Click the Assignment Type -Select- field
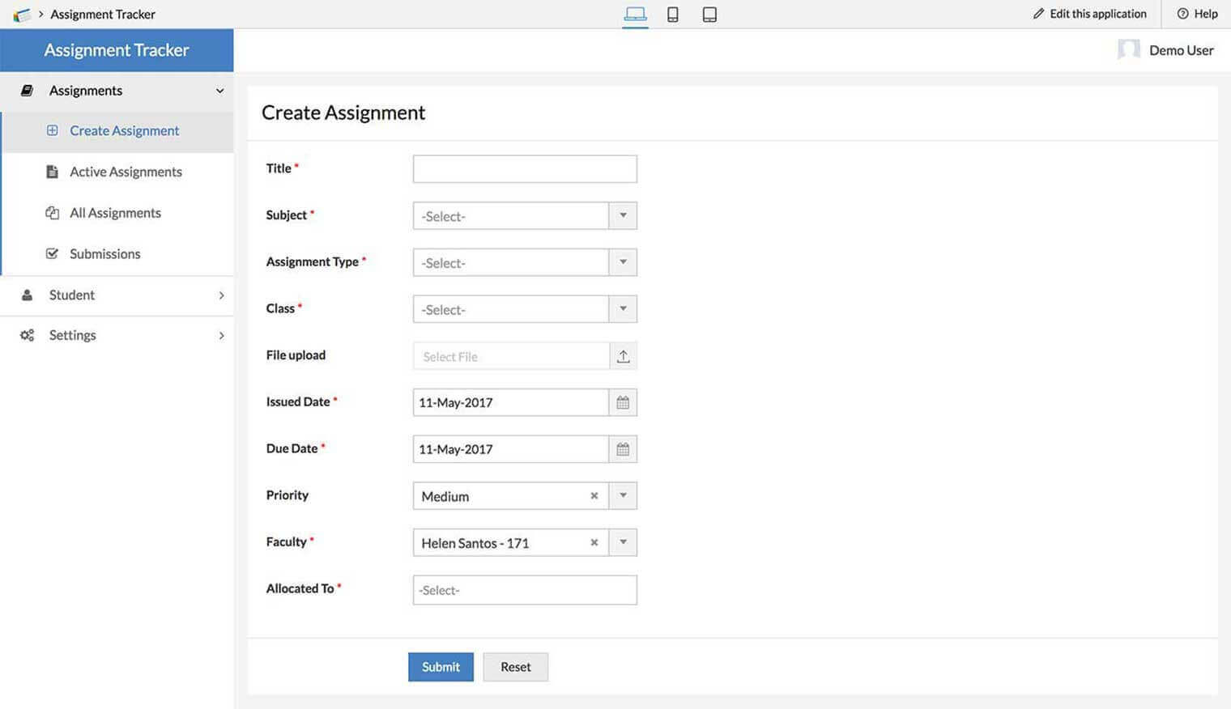Image resolution: width=1231 pixels, height=709 pixels. click(511, 262)
